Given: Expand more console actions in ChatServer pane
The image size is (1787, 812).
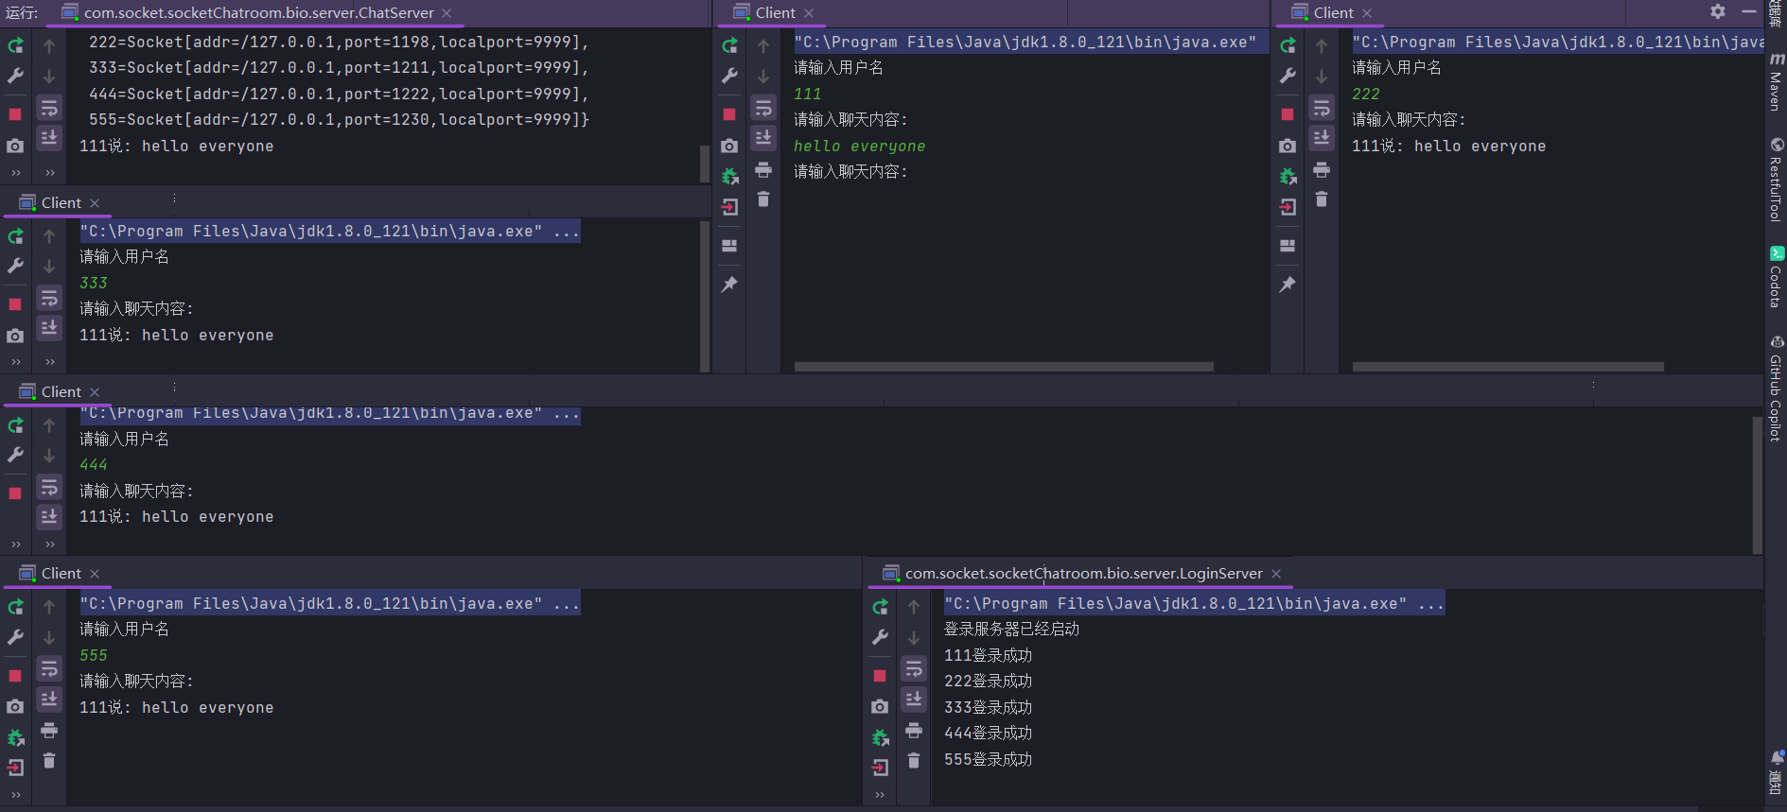Looking at the screenshot, I should (49, 173).
